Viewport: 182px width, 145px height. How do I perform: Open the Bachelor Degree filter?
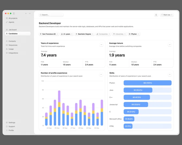coord(85,34)
